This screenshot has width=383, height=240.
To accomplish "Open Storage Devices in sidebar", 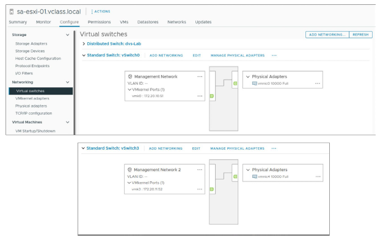I will 30,51.
